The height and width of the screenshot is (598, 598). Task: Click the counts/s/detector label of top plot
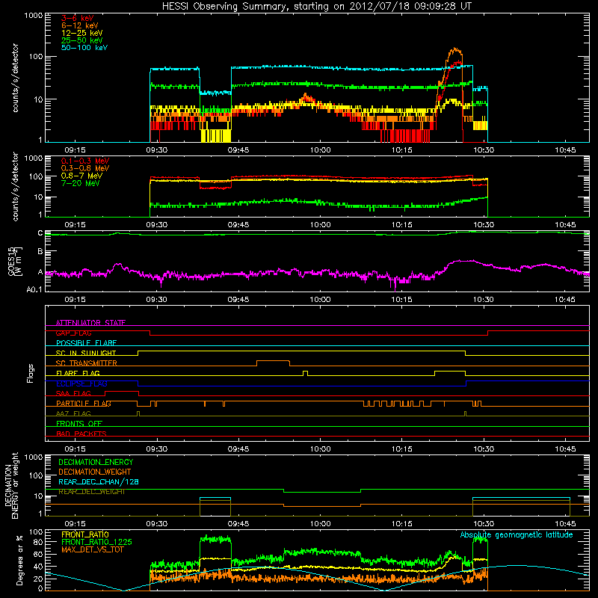click(15, 78)
